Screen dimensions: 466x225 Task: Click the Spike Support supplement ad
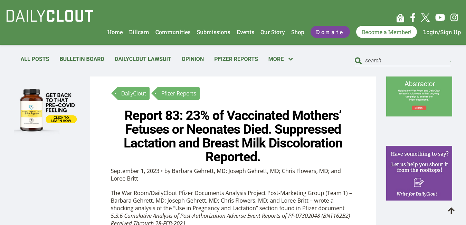tap(45, 110)
